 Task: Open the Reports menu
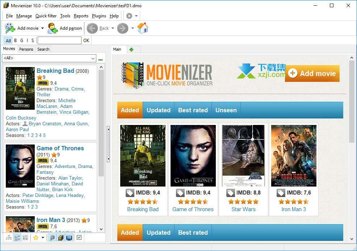(x=81, y=16)
